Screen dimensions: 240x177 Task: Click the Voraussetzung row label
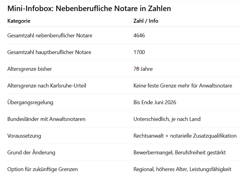(x=24, y=136)
